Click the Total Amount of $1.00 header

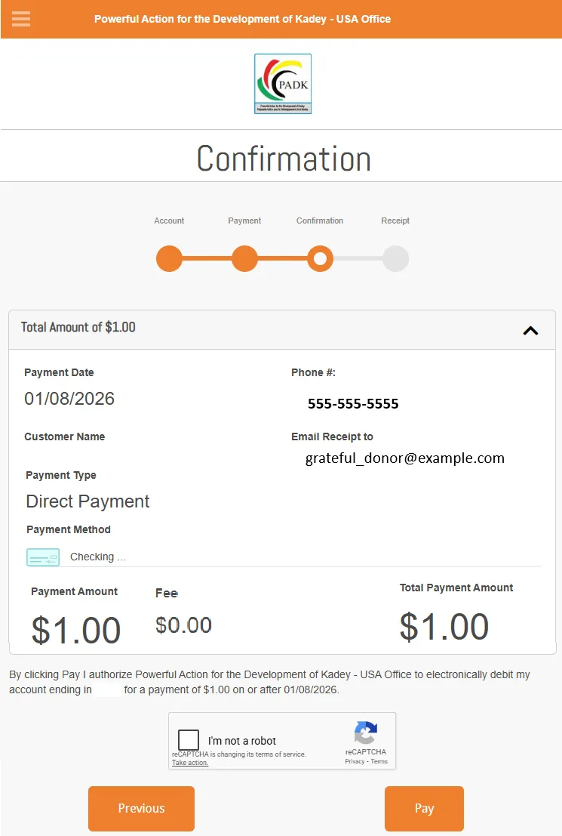pyautogui.click(x=78, y=328)
